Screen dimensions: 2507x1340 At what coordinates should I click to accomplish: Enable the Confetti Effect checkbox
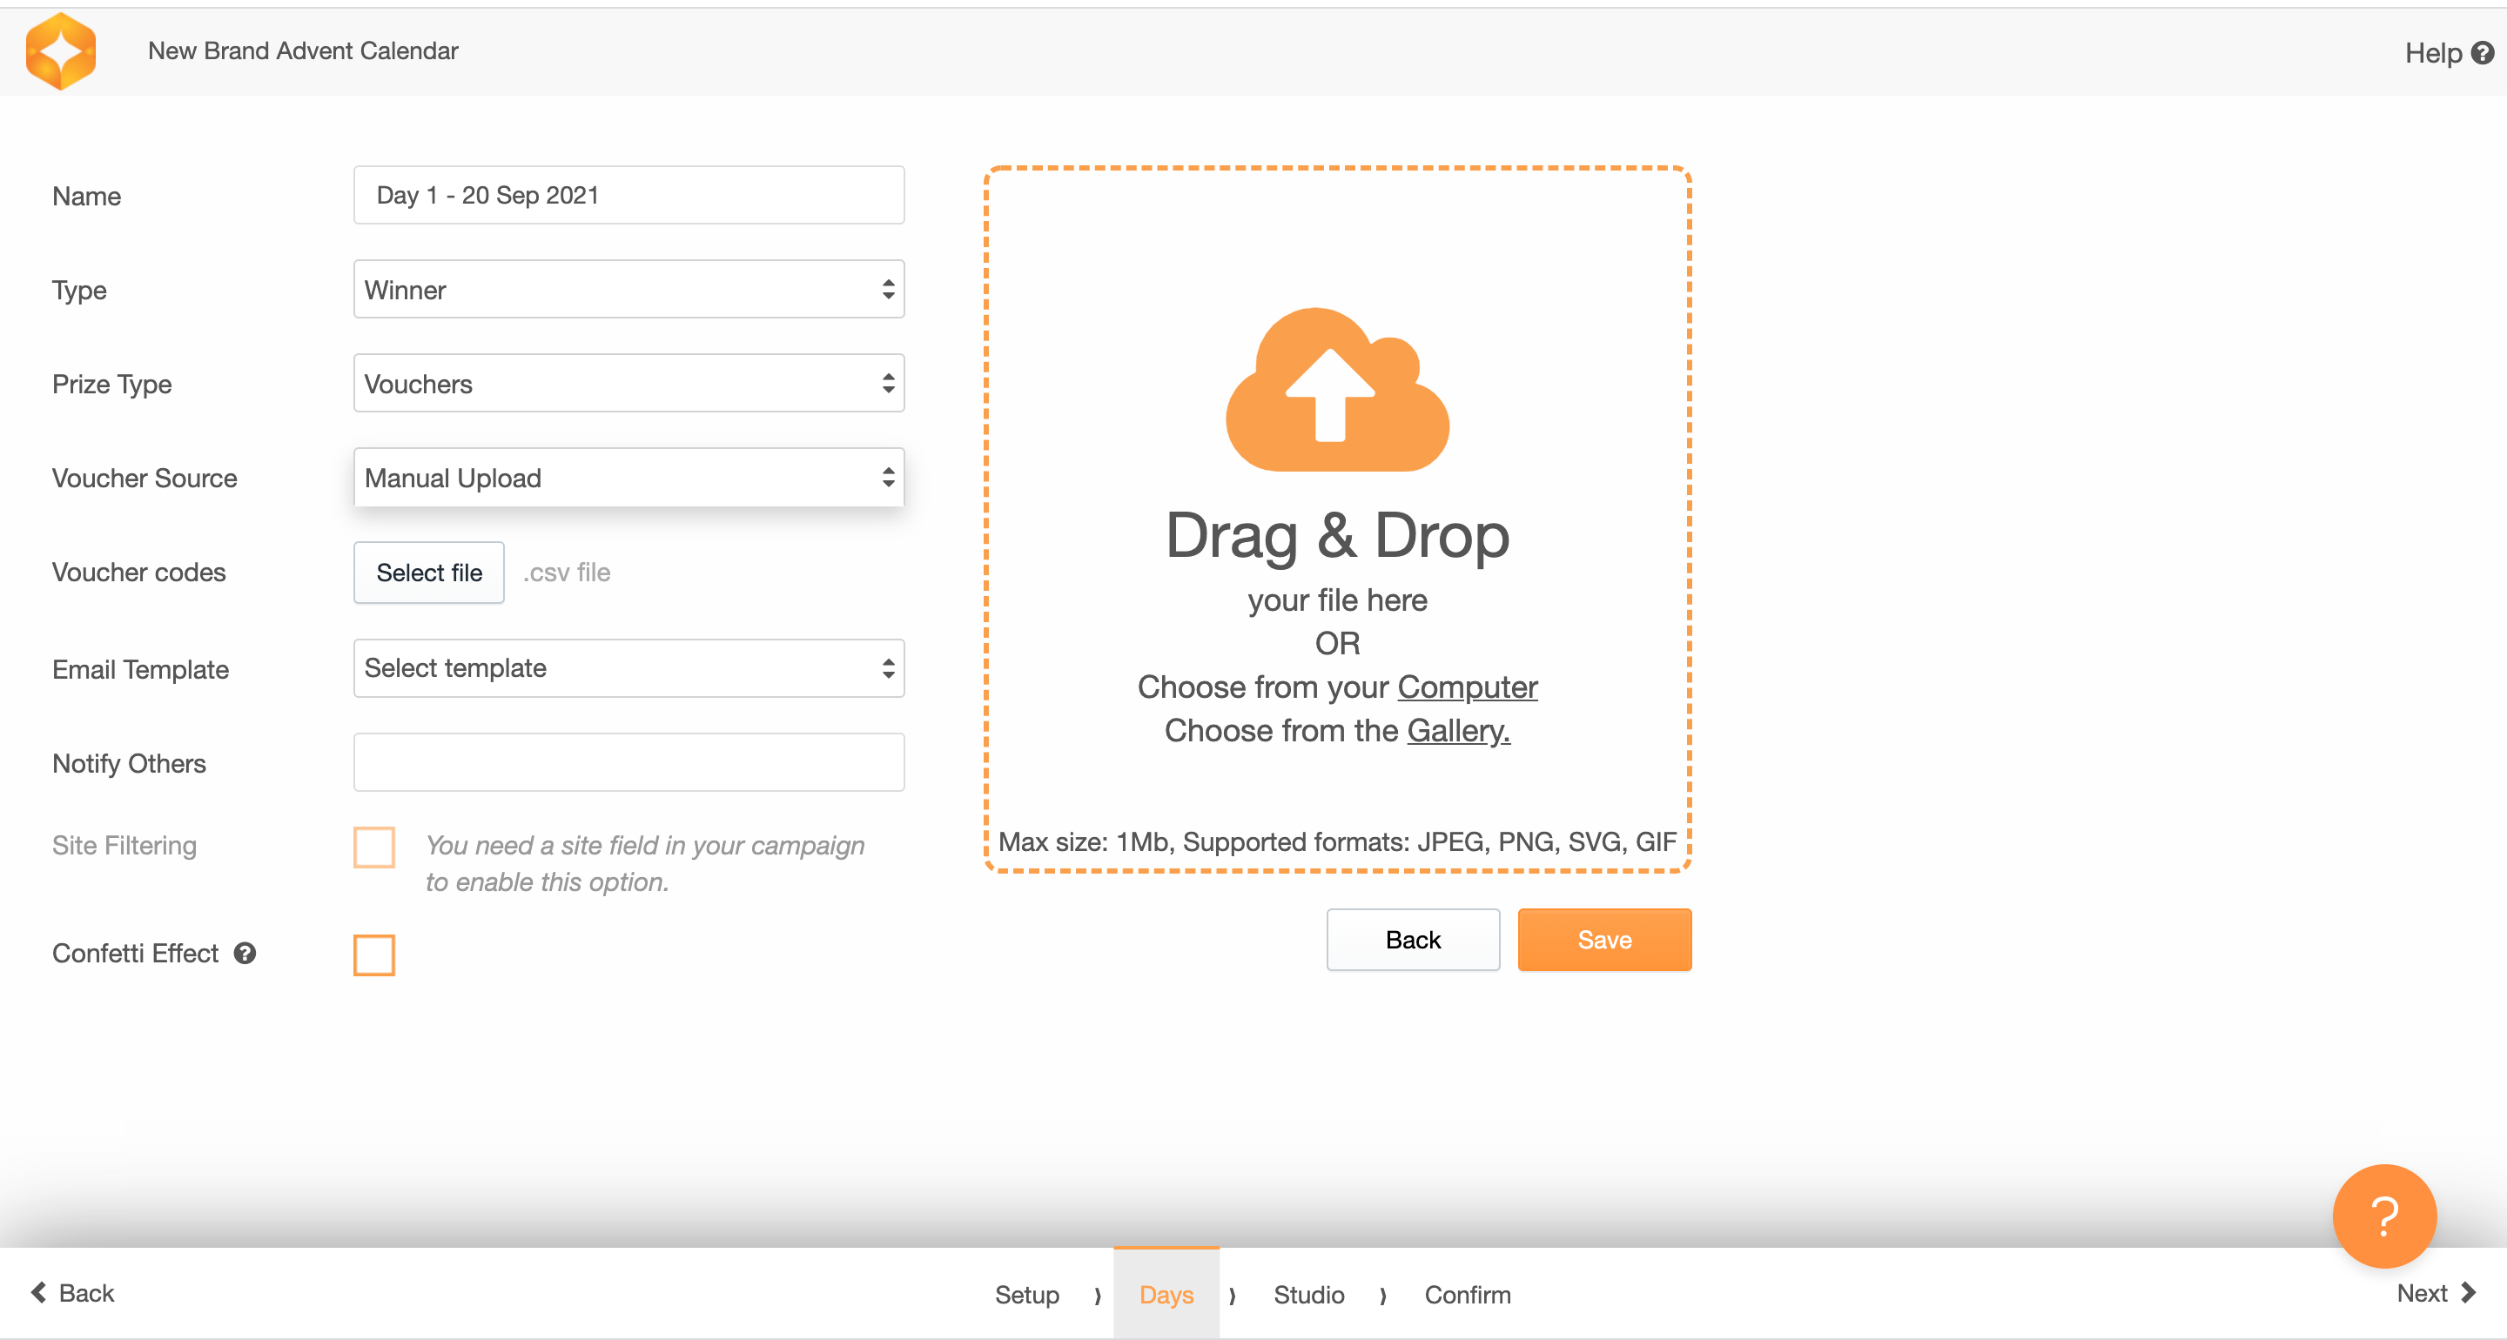[x=373, y=955]
